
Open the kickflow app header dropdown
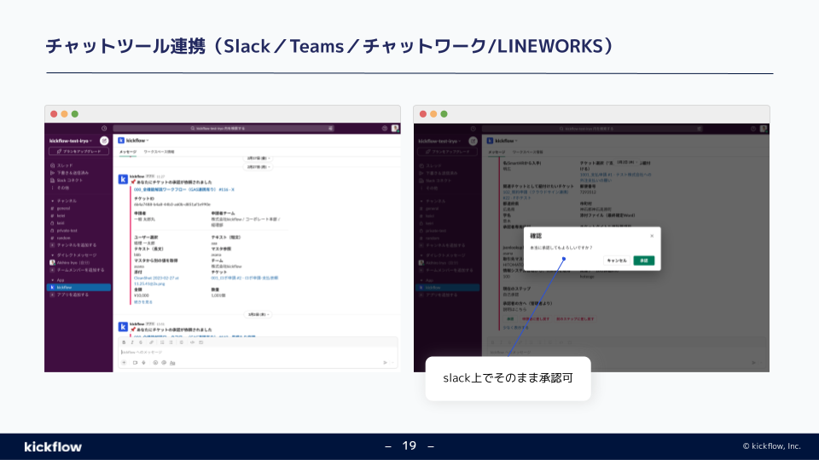click(x=136, y=140)
